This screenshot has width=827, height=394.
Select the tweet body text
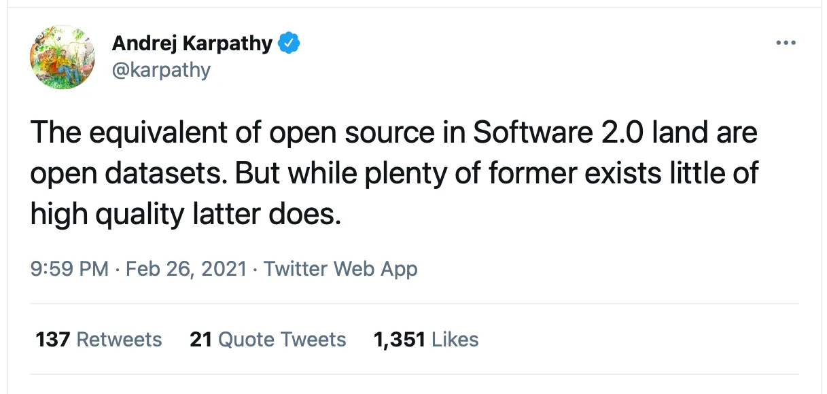point(394,173)
